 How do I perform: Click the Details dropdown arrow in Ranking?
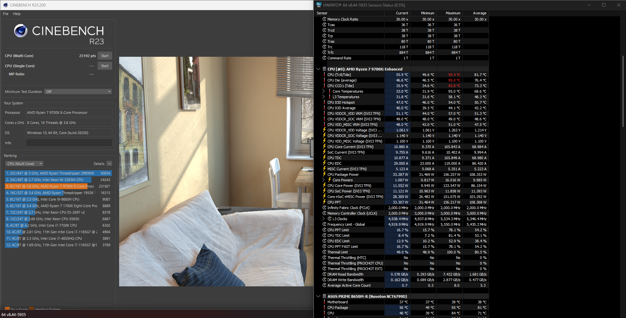(109, 164)
